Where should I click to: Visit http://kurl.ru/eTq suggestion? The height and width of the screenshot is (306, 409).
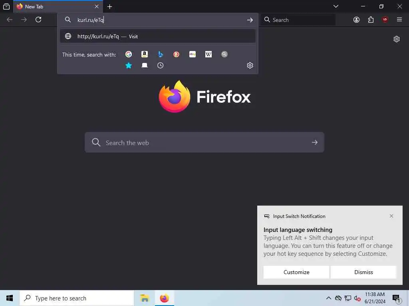pos(157,36)
